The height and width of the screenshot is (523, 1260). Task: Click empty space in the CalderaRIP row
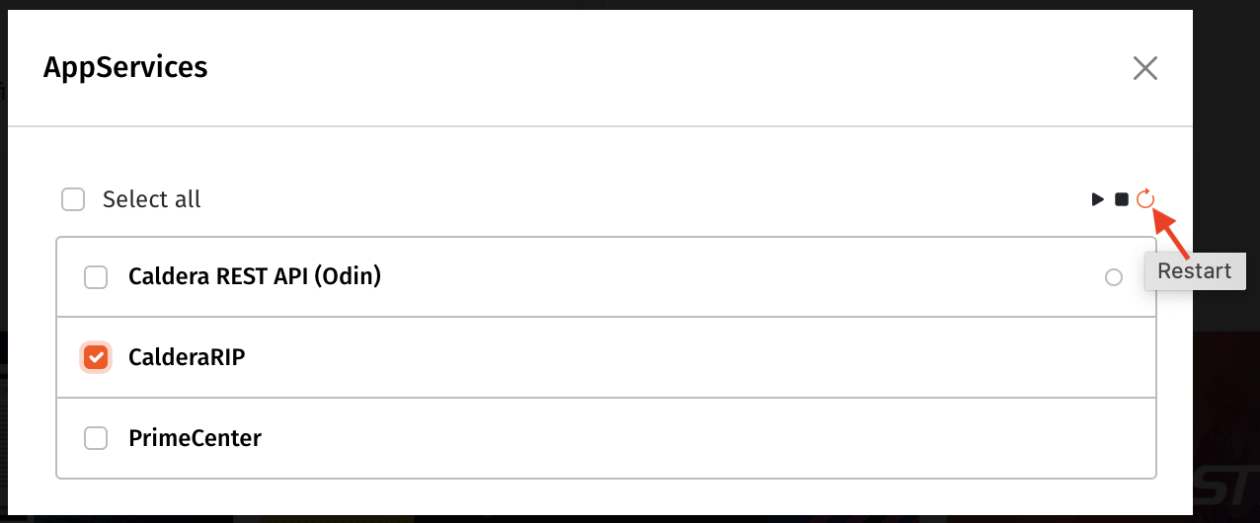point(691,357)
